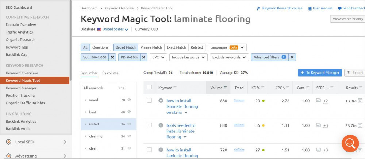View SERP results icon next to 13.3M

pyautogui.click(x=360, y=101)
